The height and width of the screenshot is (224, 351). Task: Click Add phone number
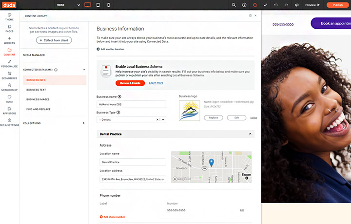click(x=113, y=217)
